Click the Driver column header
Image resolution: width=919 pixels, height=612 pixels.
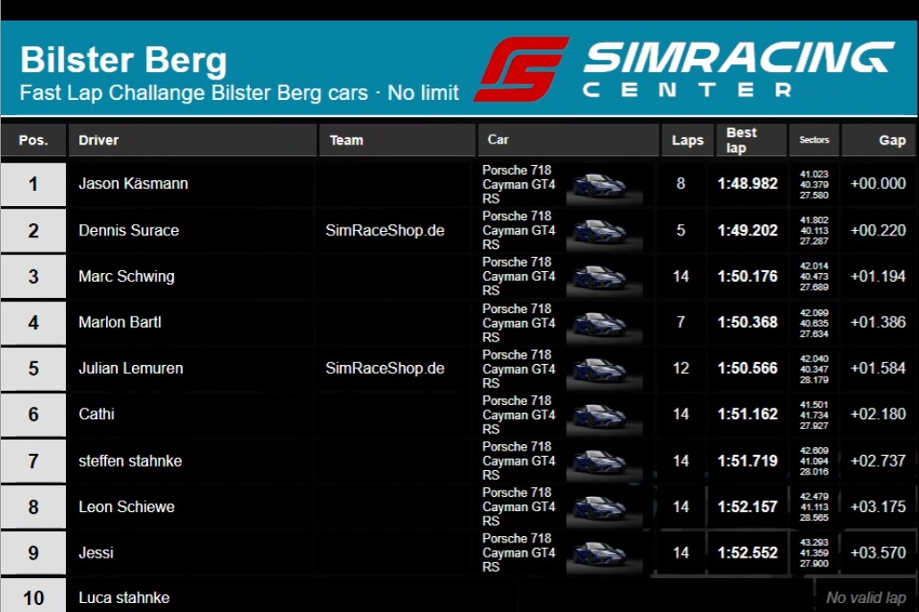[x=193, y=140]
